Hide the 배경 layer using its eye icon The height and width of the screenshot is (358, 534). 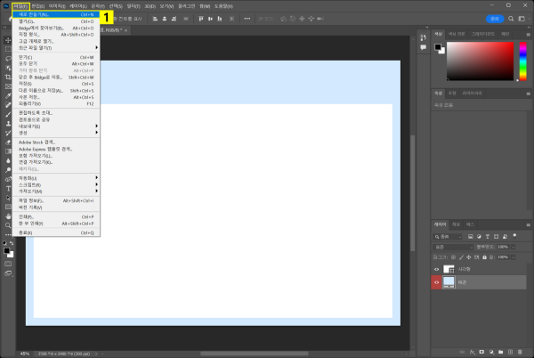click(x=436, y=282)
